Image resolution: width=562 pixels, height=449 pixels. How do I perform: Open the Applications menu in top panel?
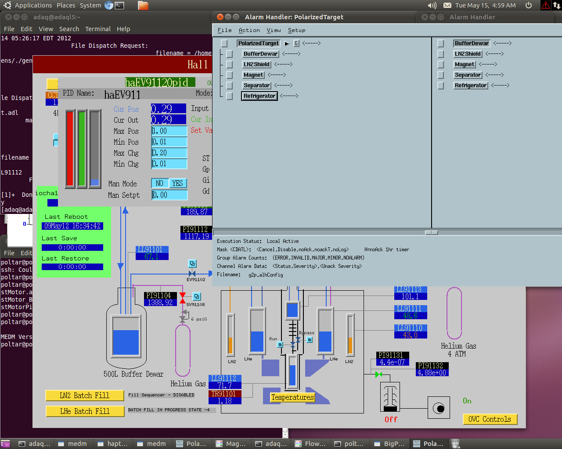[x=29, y=5]
